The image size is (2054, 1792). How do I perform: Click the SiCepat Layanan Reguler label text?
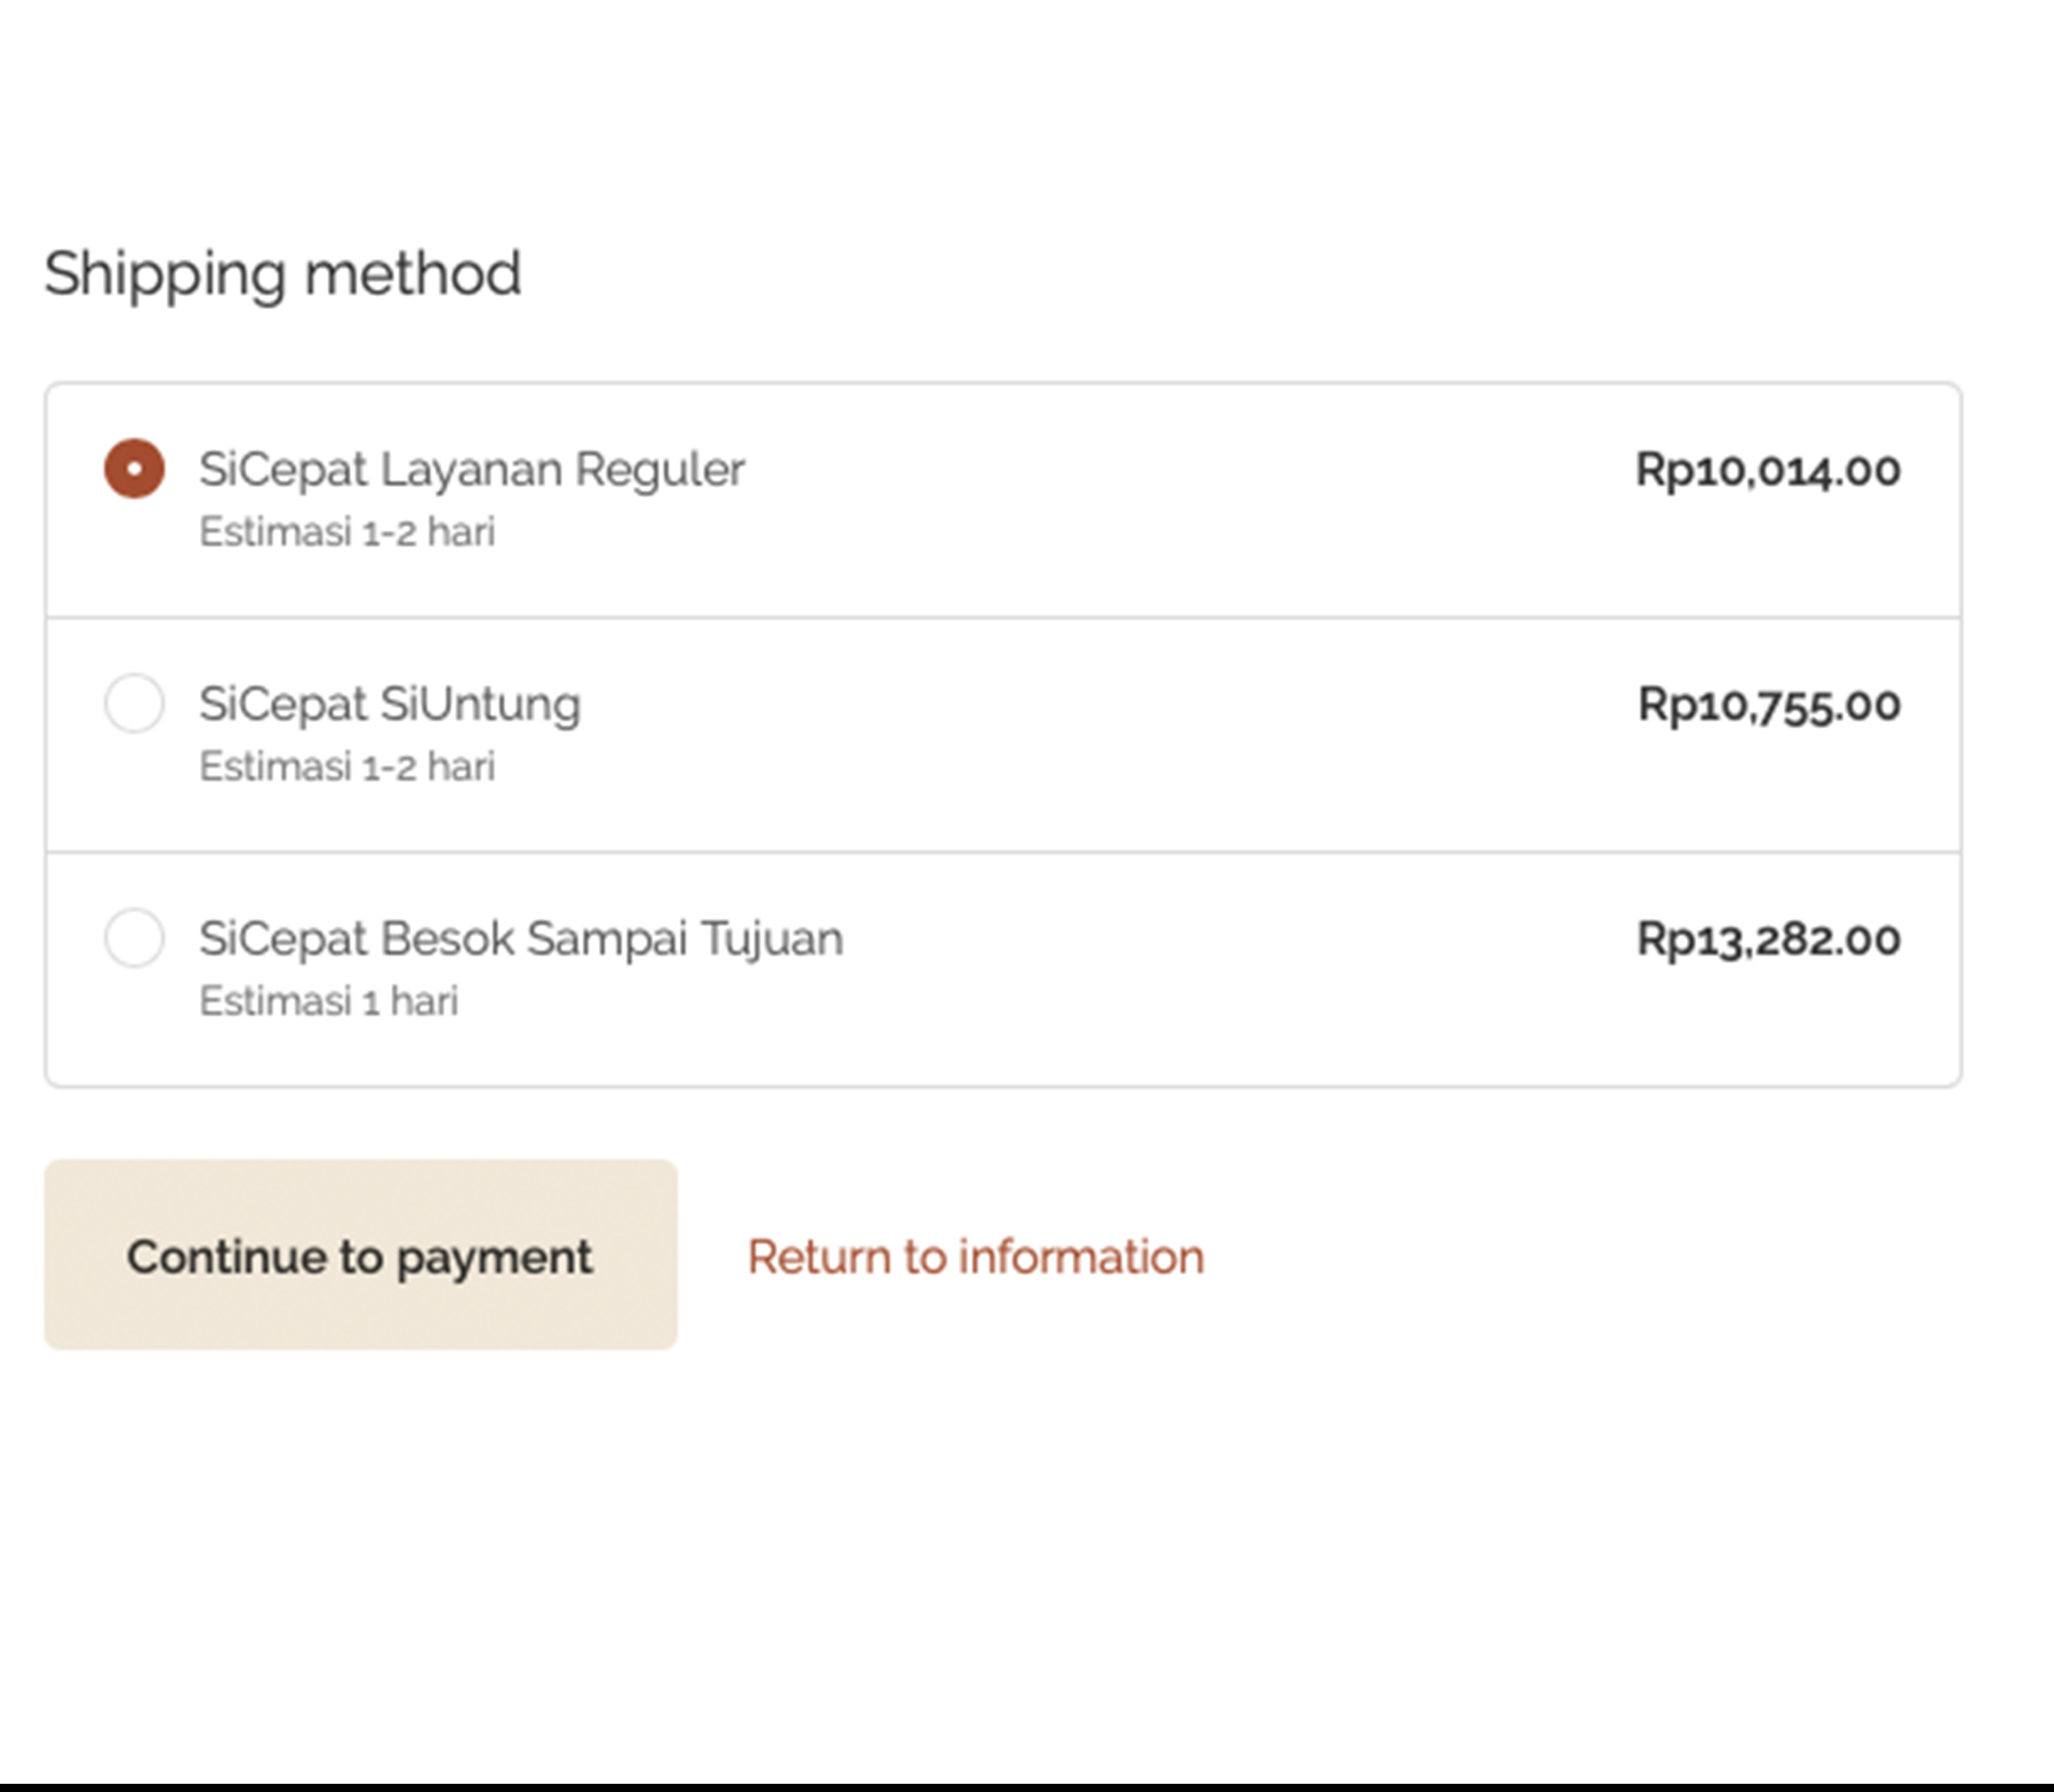click(x=471, y=469)
